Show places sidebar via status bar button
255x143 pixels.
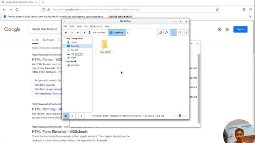(x=66, y=116)
